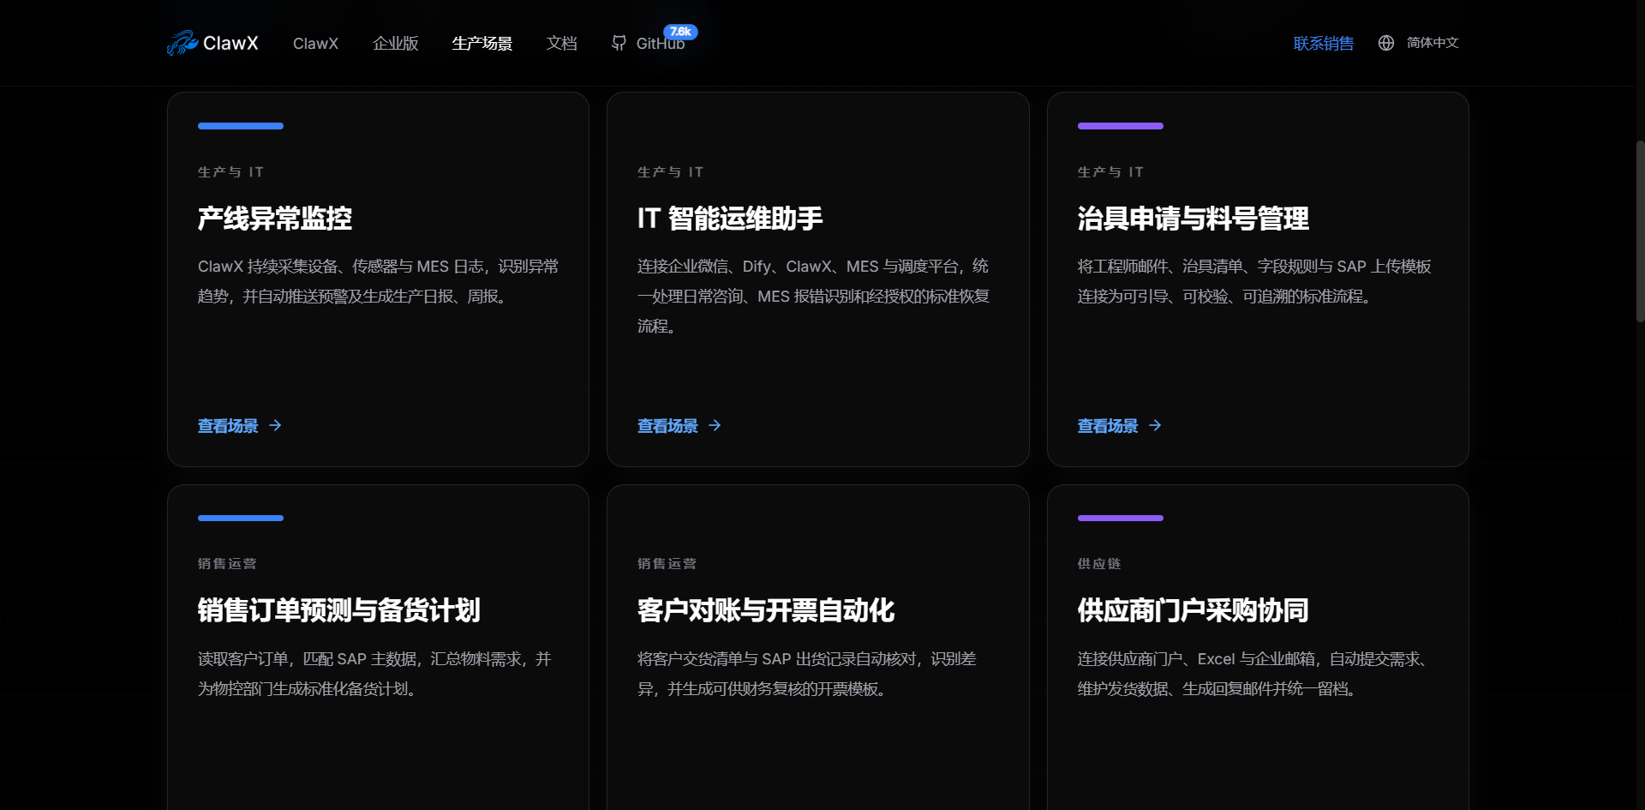This screenshot has height=810, width=1645.
Task: Click arrow icon next to 产线异常监控 查看场景
Action: (x=275, y=425)
